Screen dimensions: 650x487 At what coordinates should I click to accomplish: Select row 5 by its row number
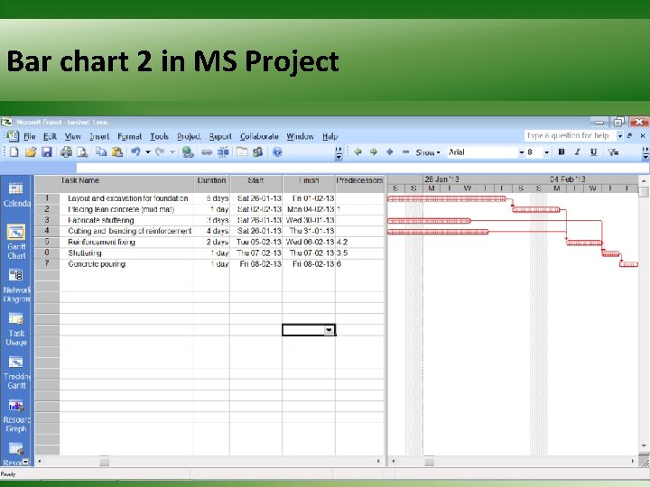coord(47,242)
